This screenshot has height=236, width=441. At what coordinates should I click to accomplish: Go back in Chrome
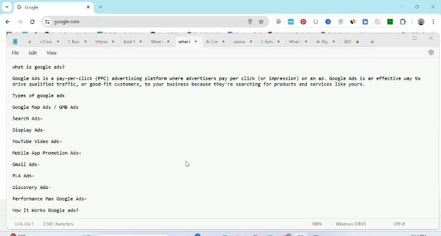(7, 21)
